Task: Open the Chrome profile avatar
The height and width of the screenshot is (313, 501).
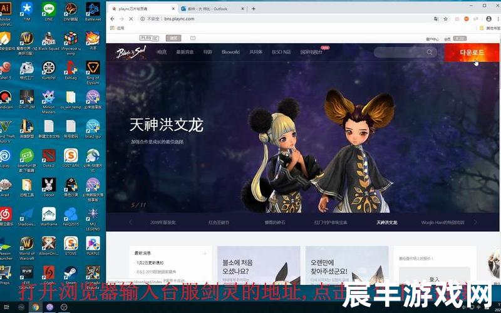Action: pos(488,19)
